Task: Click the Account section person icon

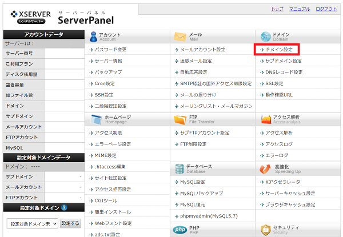Action: (95, 36)
